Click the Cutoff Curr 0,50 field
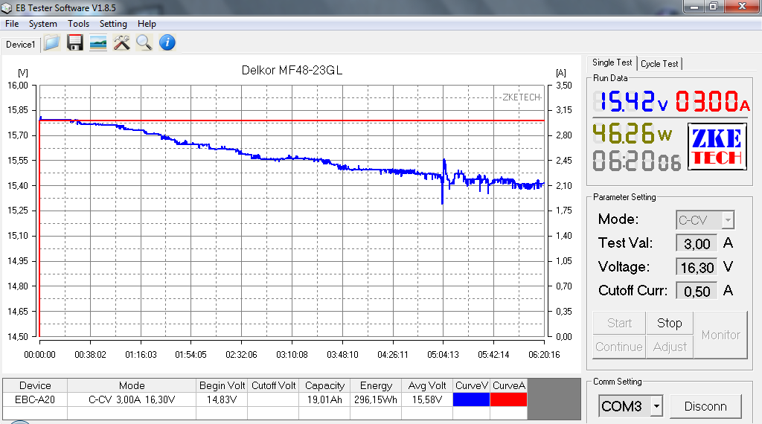Image resolution: width=762 pixels, height=424 pixels. click(x=697, y=291)
